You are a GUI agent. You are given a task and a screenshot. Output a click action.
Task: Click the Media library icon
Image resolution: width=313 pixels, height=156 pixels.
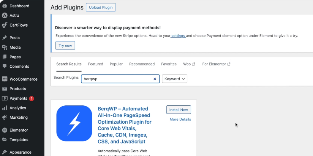click(5, 48)
